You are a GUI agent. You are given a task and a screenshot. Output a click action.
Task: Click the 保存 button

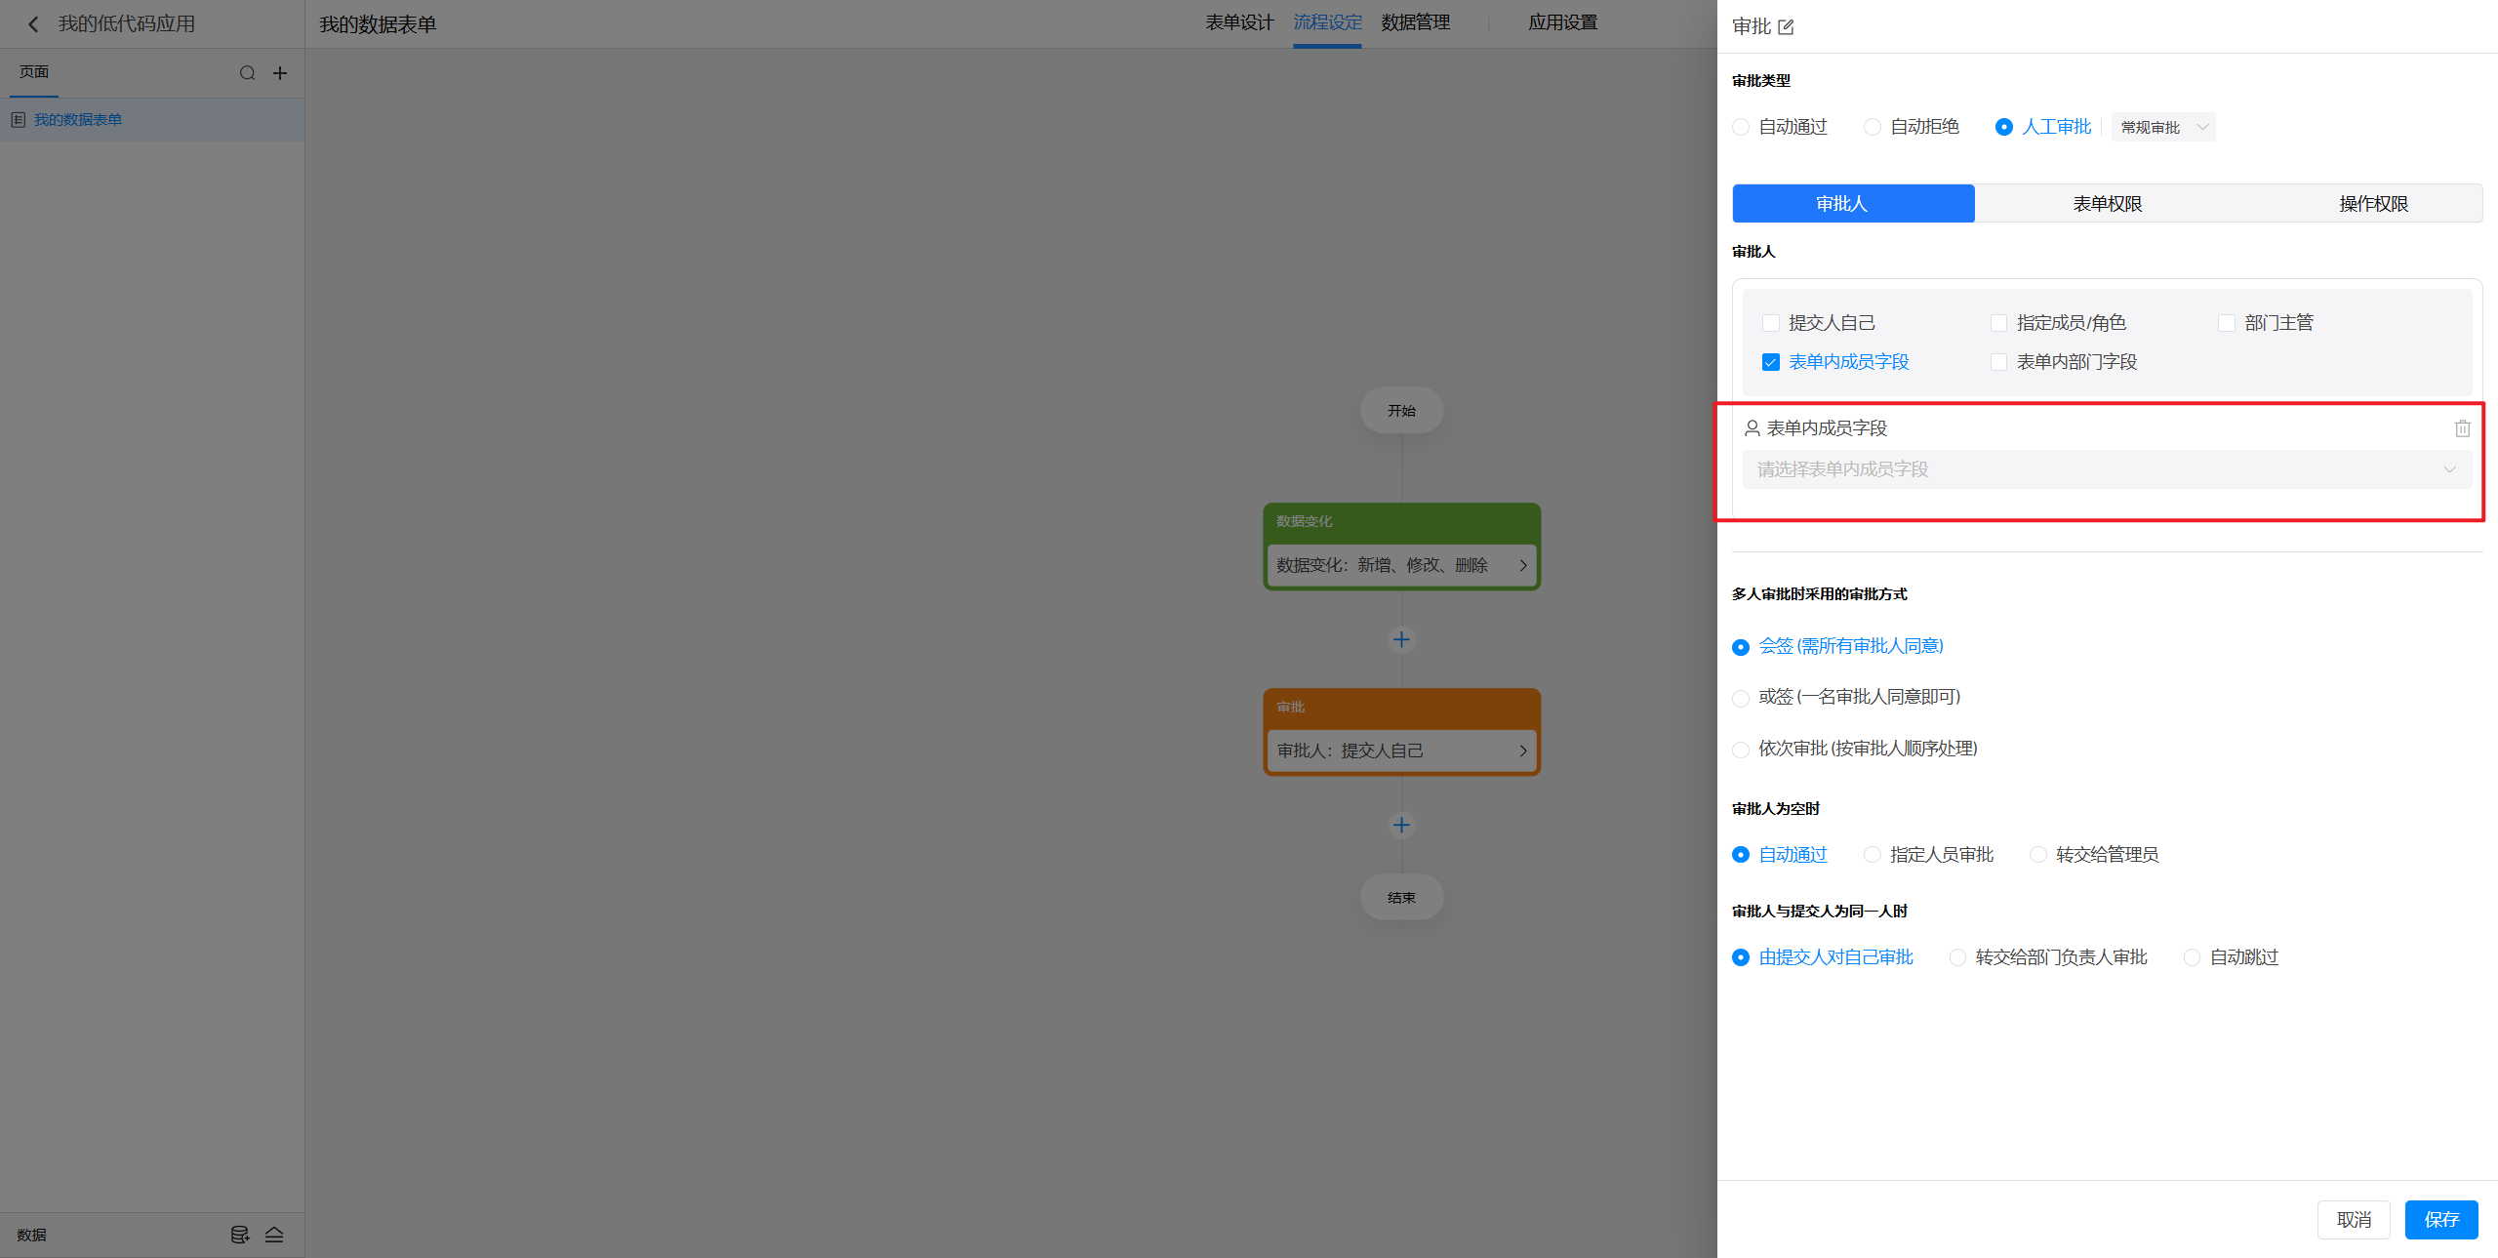pyautogui.click(x=2440, y=1220)
